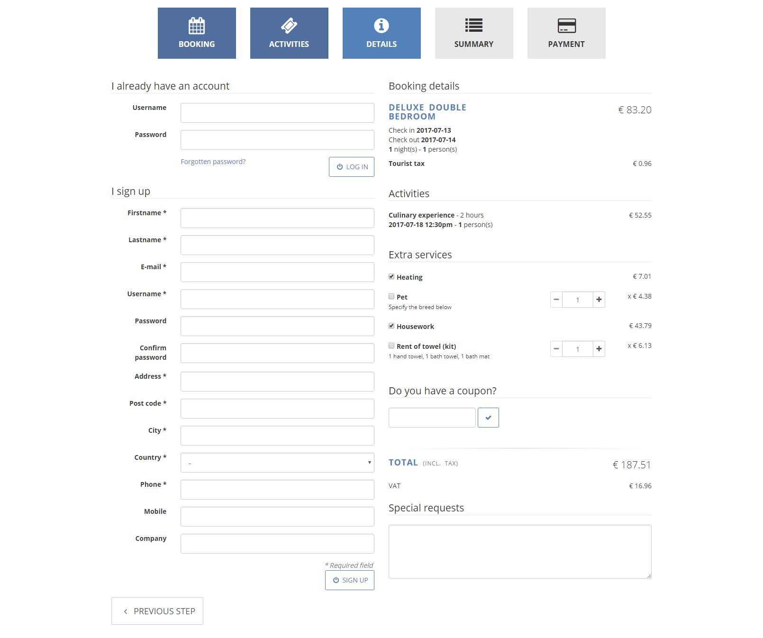
Task: Apply coupon with the checkmark button
Action: (x=488, y=418)
